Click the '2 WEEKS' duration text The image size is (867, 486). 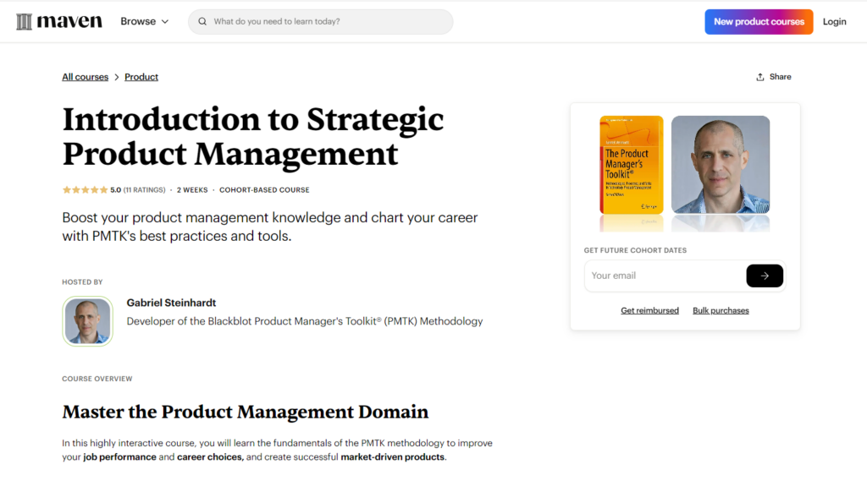click(192, 190)
